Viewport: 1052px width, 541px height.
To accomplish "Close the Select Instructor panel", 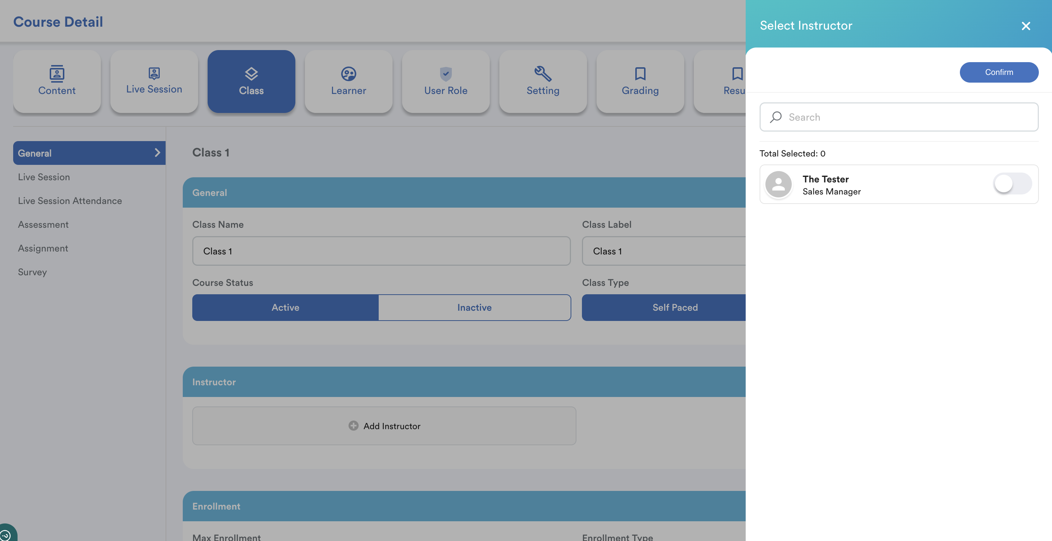I will point(1025,26).
